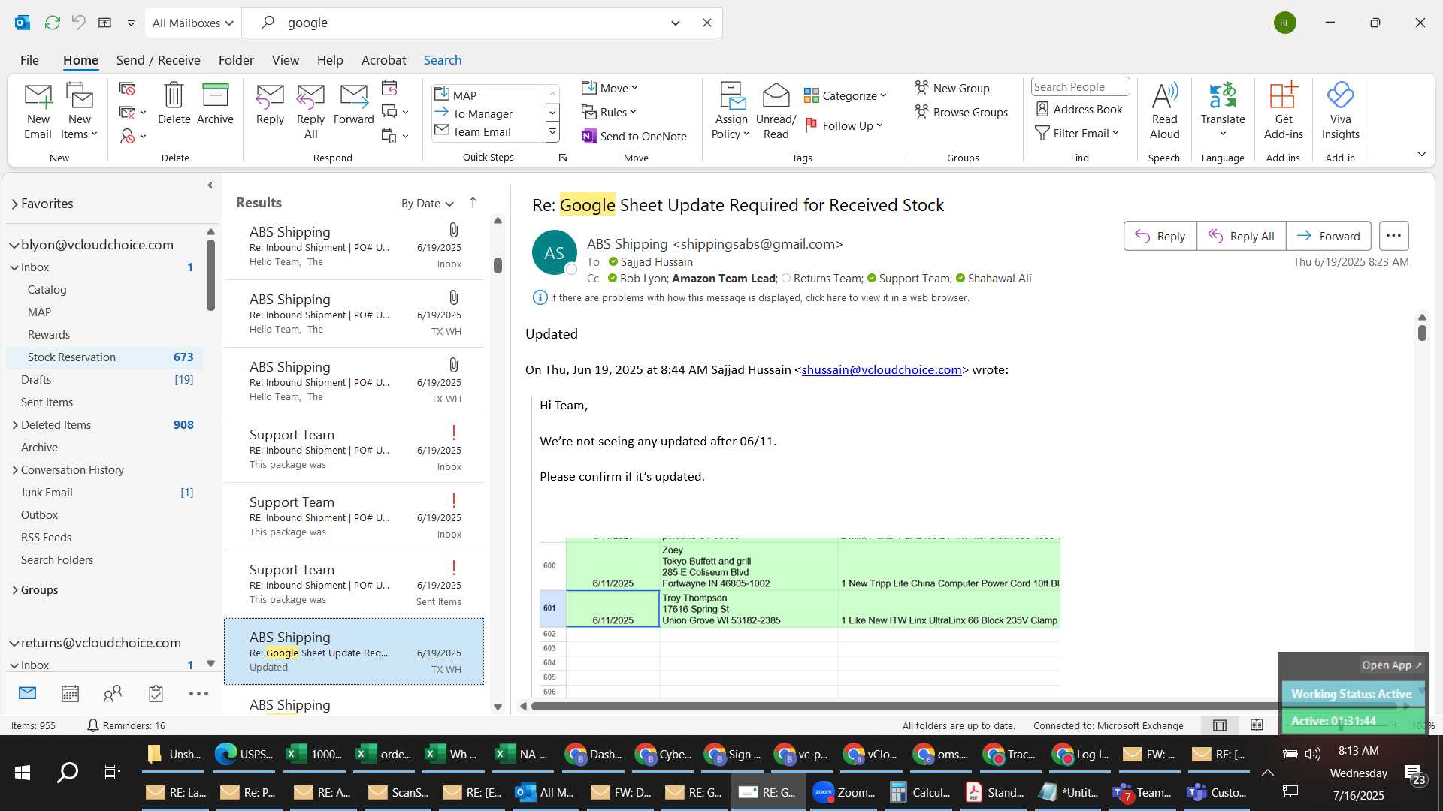1443x811 pixels.
Task: Open Get Add-ins
Action: click(1283, 111)
